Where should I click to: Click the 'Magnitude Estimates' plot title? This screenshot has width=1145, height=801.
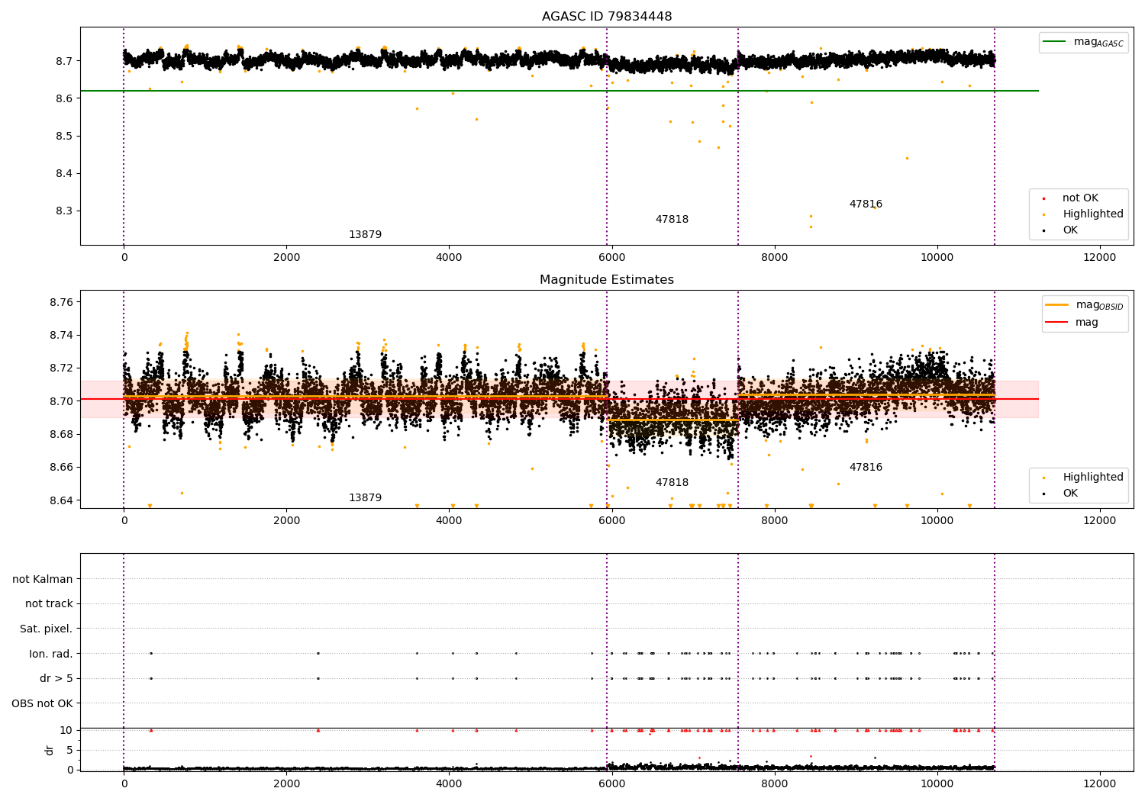(607, 280)
